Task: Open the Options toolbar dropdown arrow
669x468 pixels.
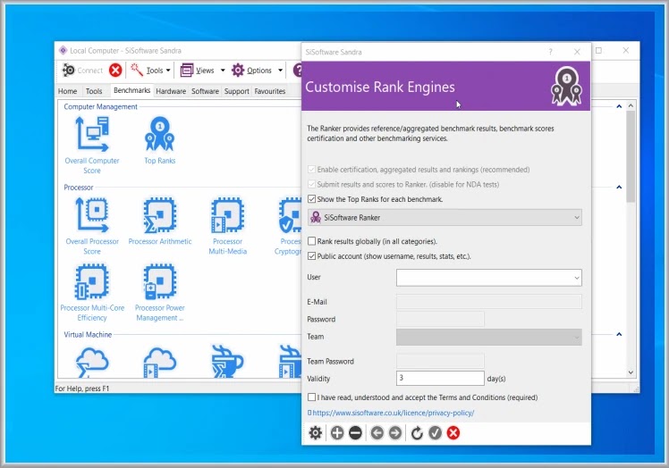Action: point(280,70)
